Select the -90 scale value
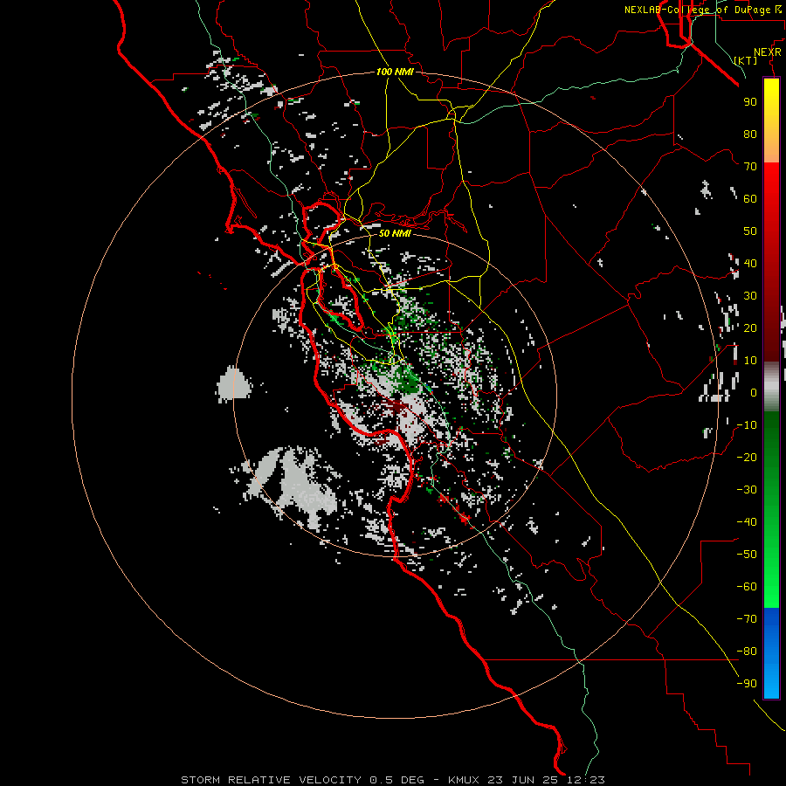Image resolution: width=786 pixels, height=786 pixels. pos(747,683)
